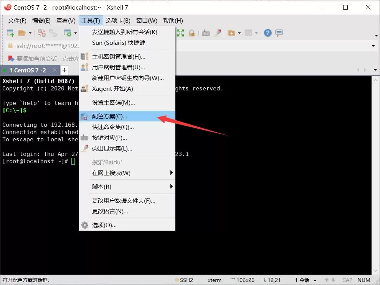Start Xagent via Xagent 开始(A)
This screenshot has height=285, width=380.
(x=127, y=89)
